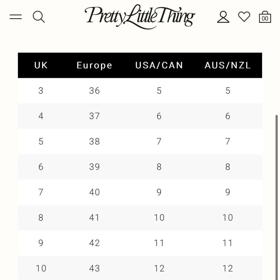This screenshot has height=280, width=280.
Task: Select Europe size 36 cell
Action: [94, 91]
